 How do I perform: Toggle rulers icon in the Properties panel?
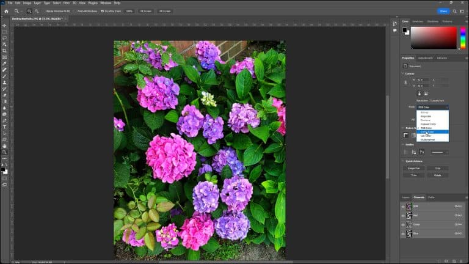click(405, 135)
